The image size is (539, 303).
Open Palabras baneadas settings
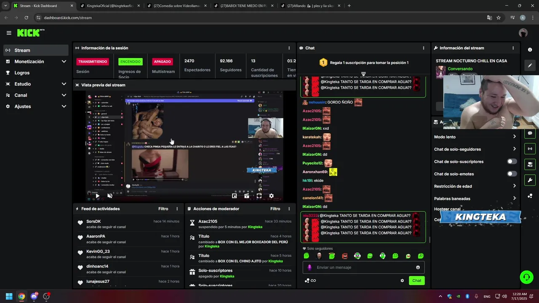(475, 199)
